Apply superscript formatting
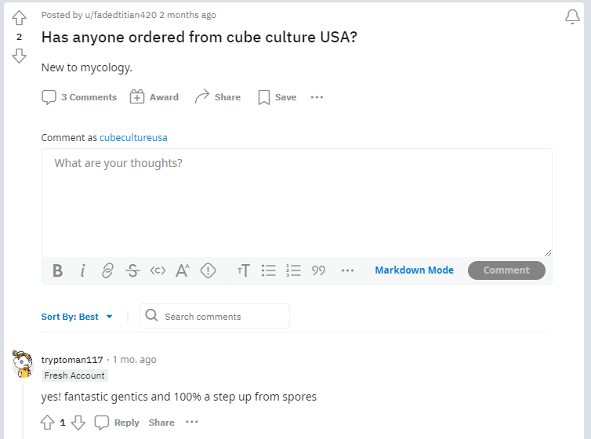 click(x=183, y=270)
